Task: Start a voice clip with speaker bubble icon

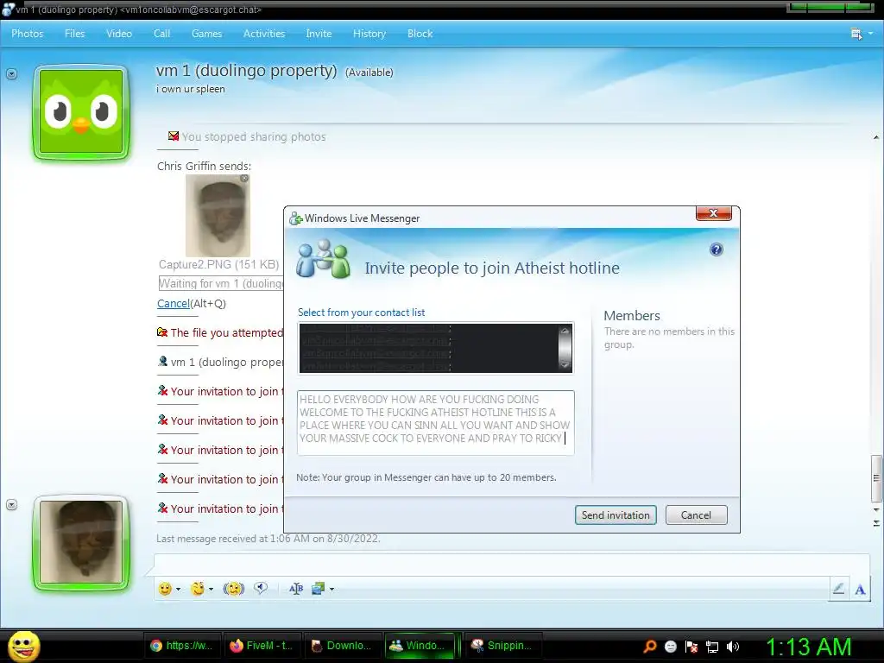Action: coord(261,588)
